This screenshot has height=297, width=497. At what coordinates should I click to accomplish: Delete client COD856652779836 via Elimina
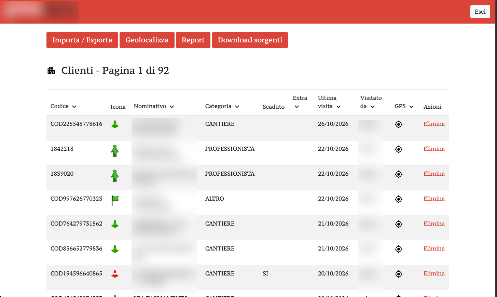[x=434, y=248]
